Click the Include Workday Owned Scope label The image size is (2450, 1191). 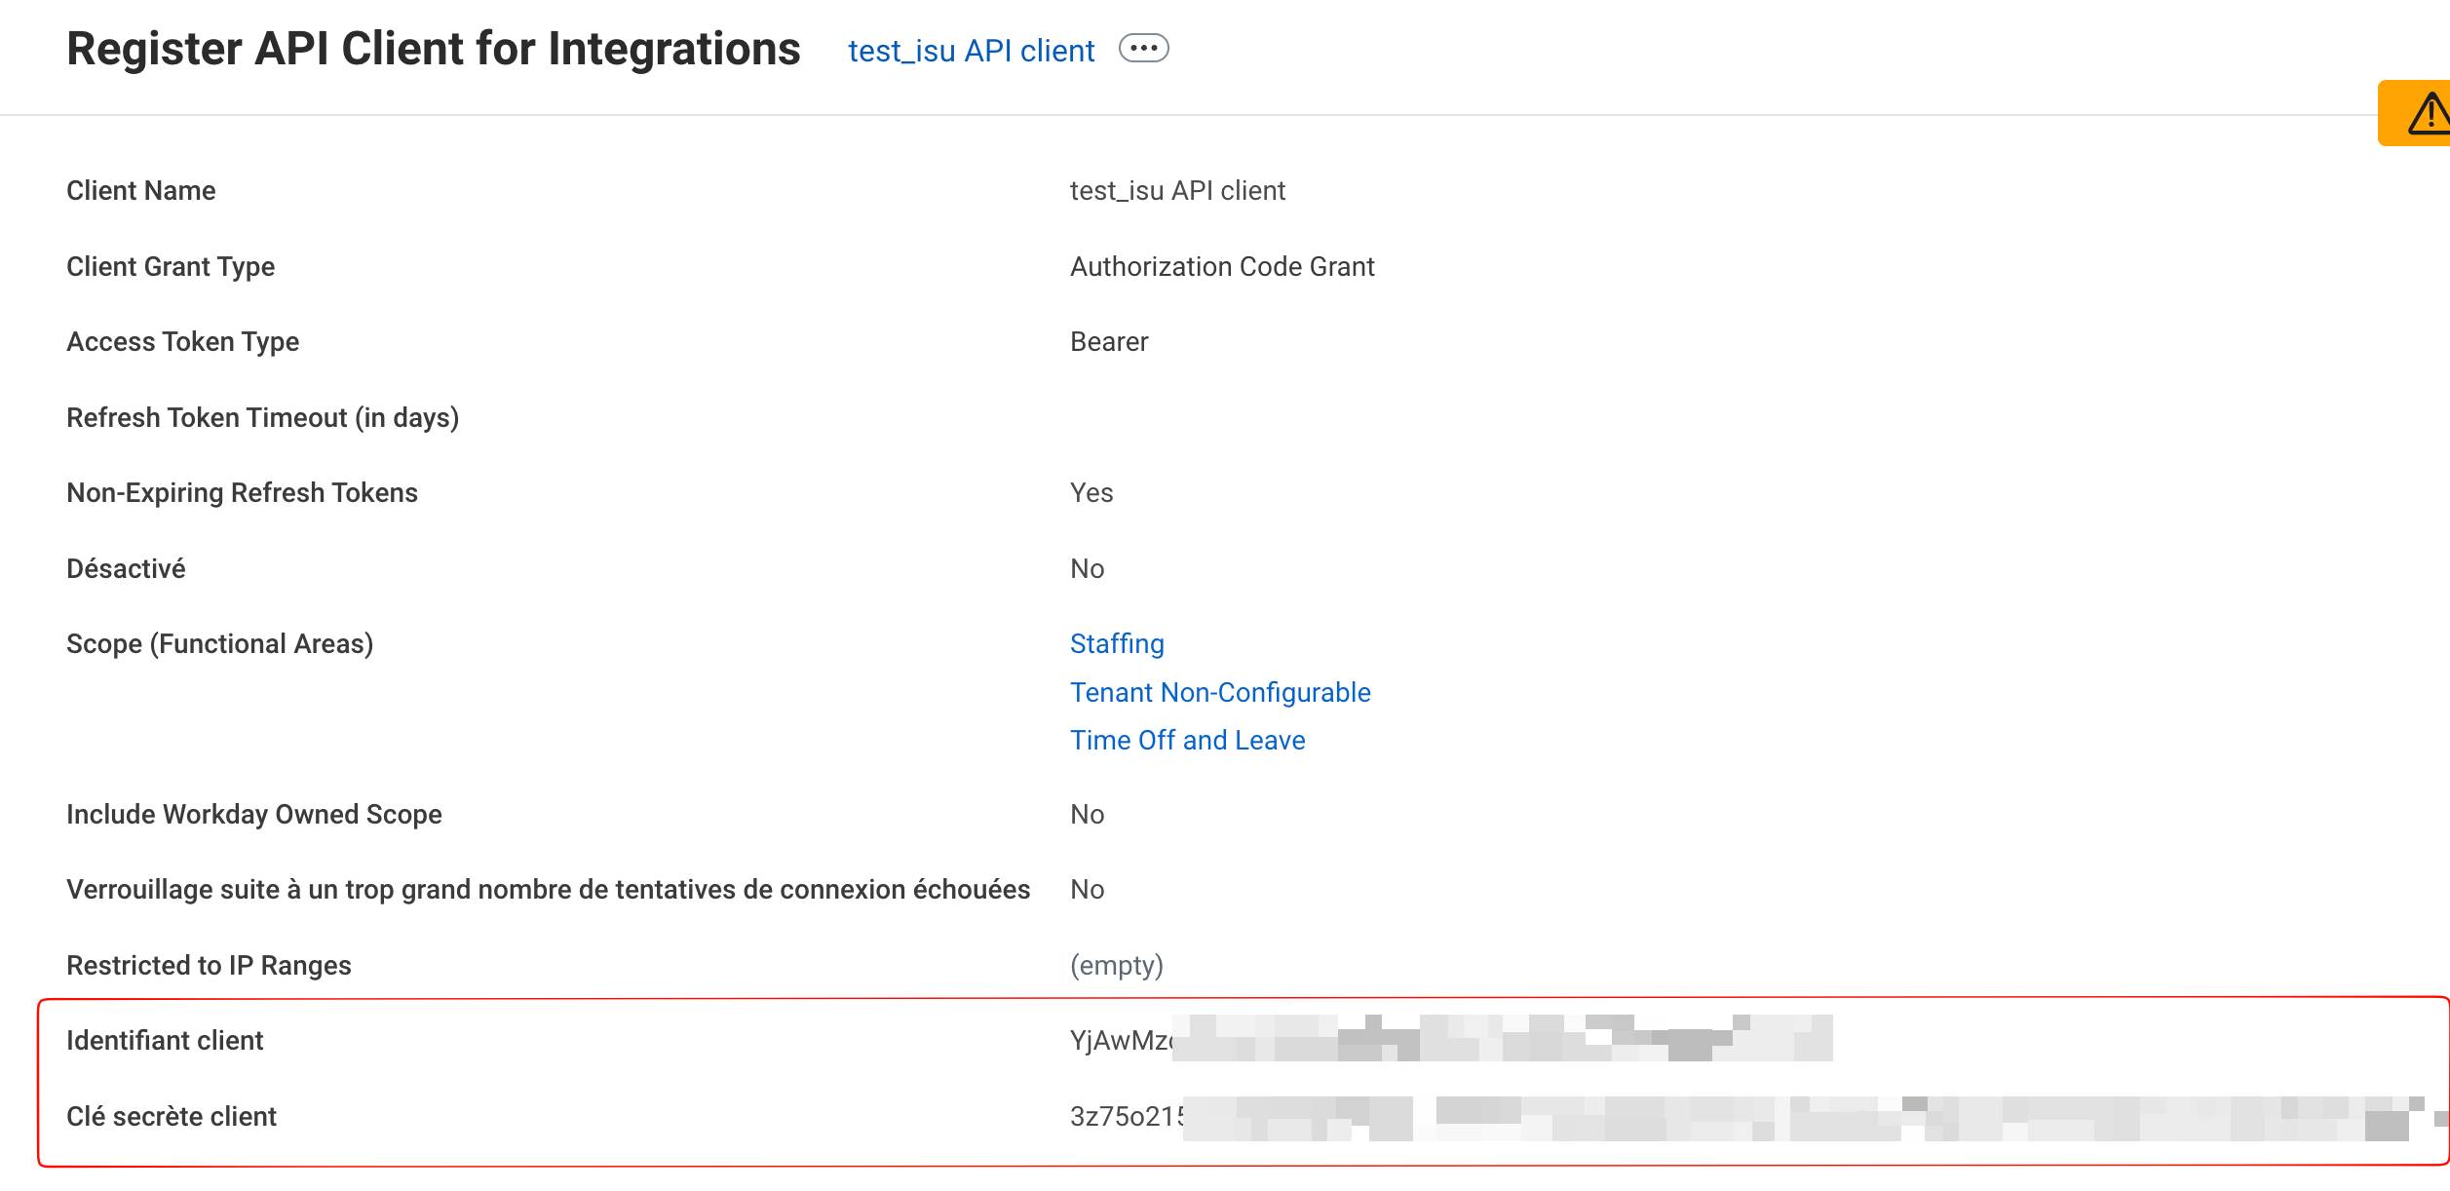(x=253, y=815)
